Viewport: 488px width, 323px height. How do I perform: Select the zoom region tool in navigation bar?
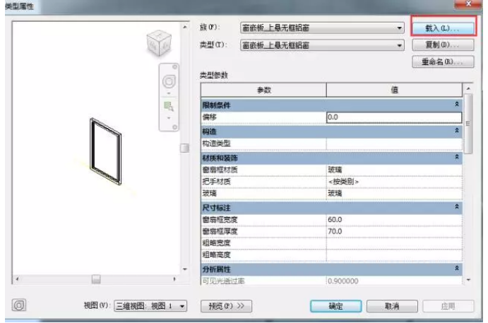point(169,106)
